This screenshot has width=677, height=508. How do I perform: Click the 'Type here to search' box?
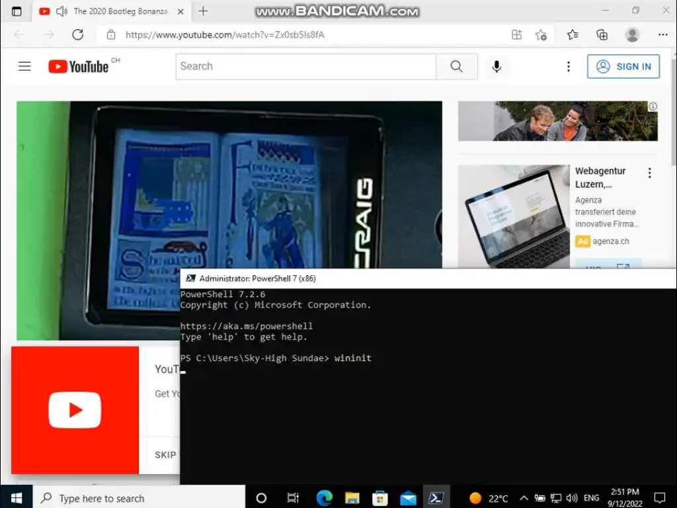139,497
